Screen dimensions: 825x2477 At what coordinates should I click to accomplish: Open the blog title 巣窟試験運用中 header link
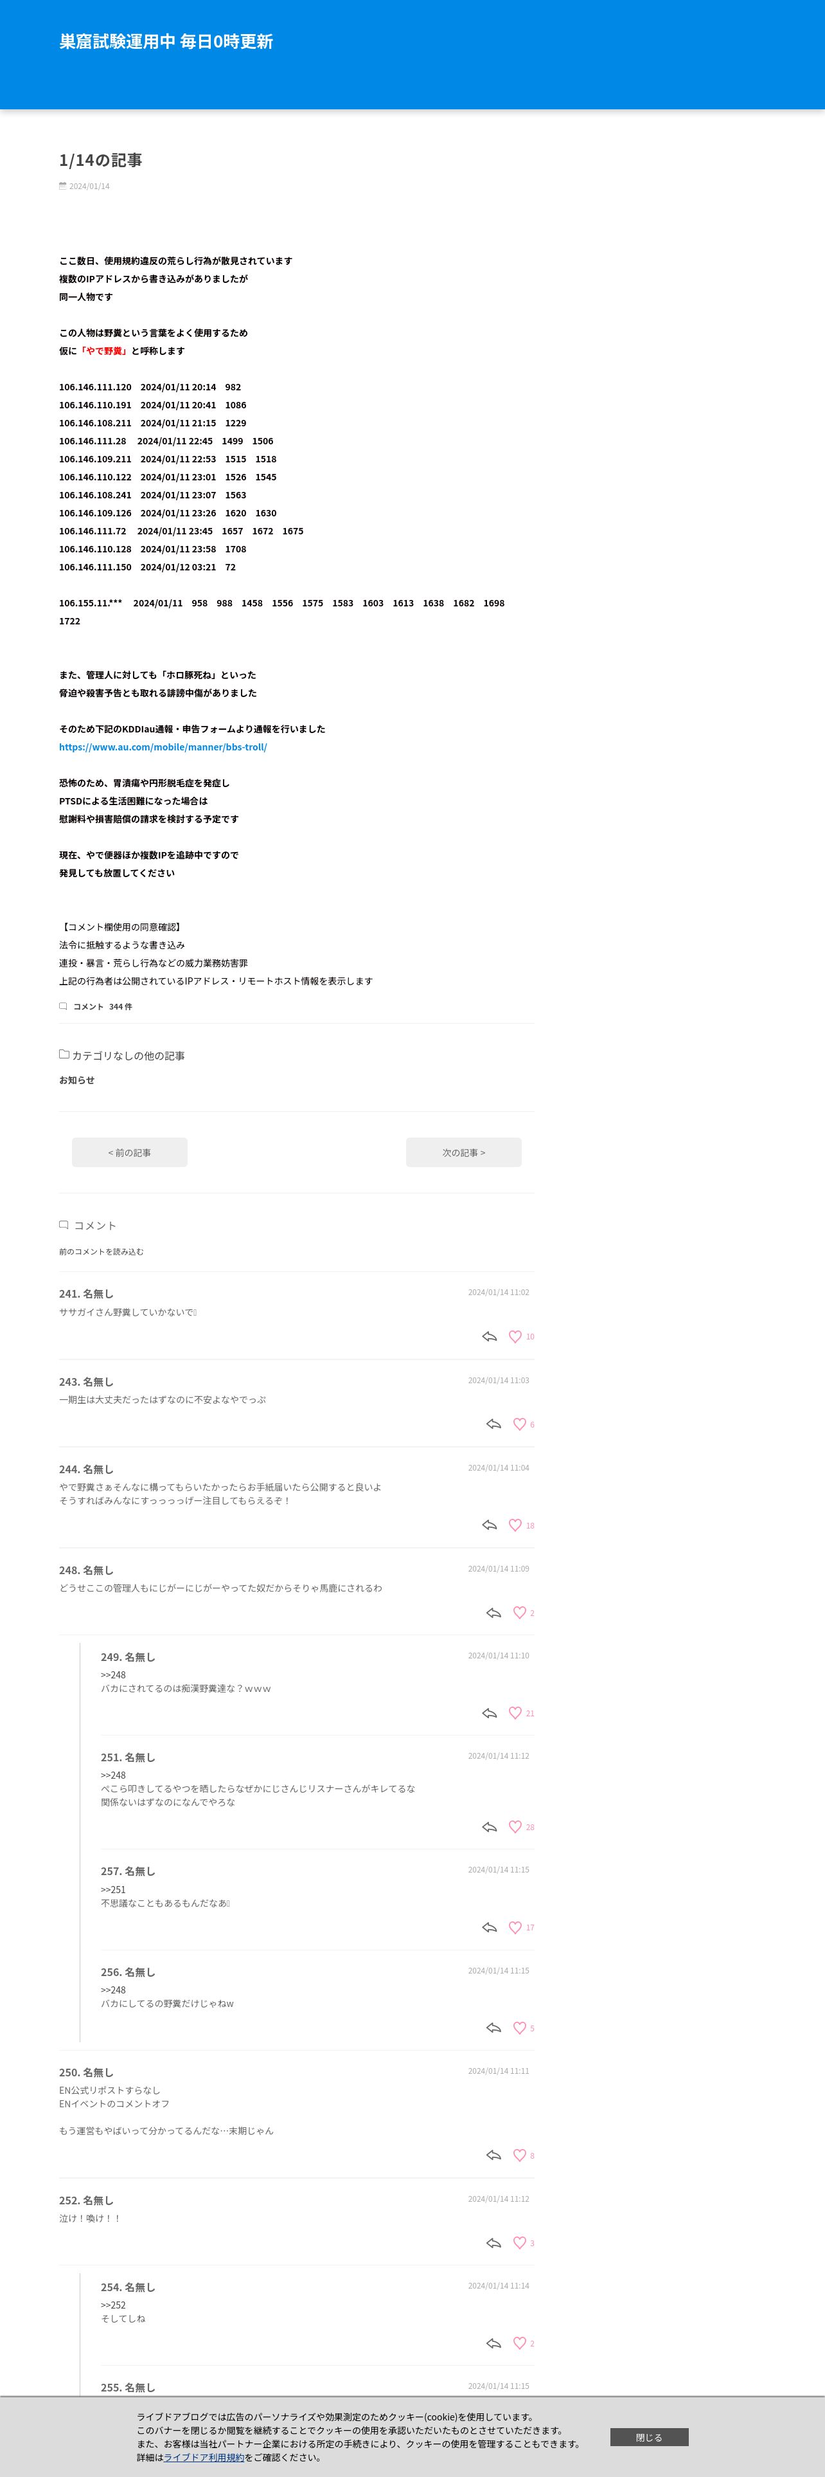point(166,41)
